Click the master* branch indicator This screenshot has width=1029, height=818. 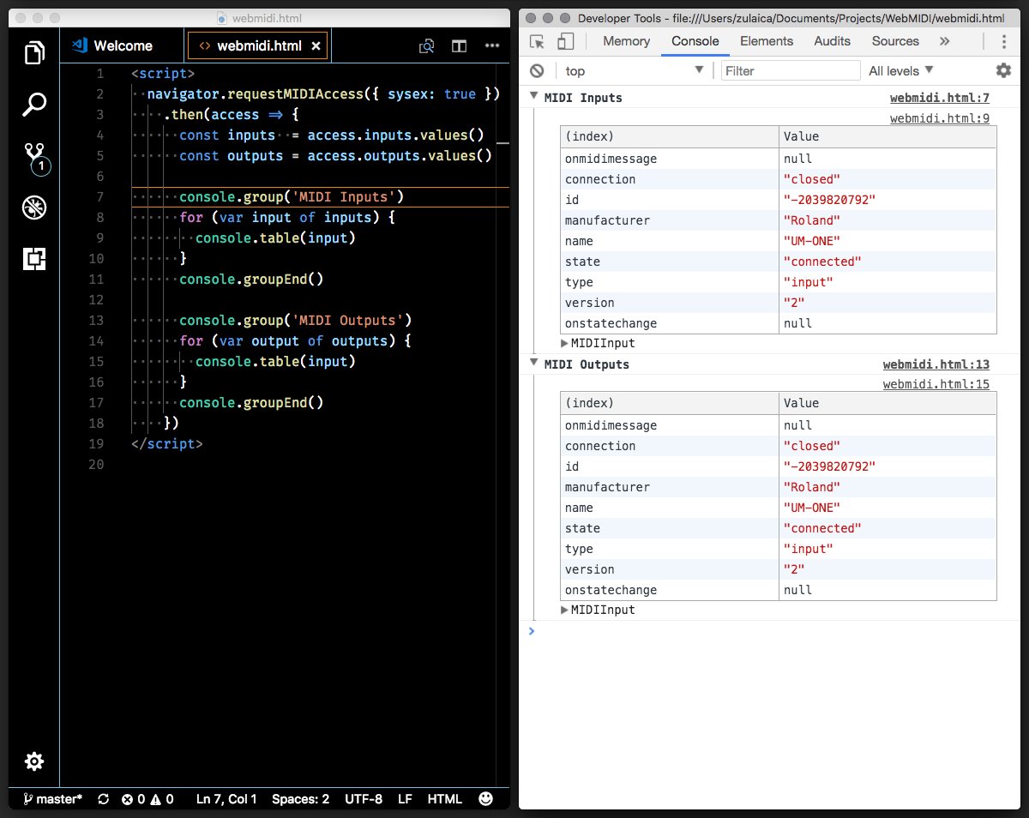tap(53, 799)
